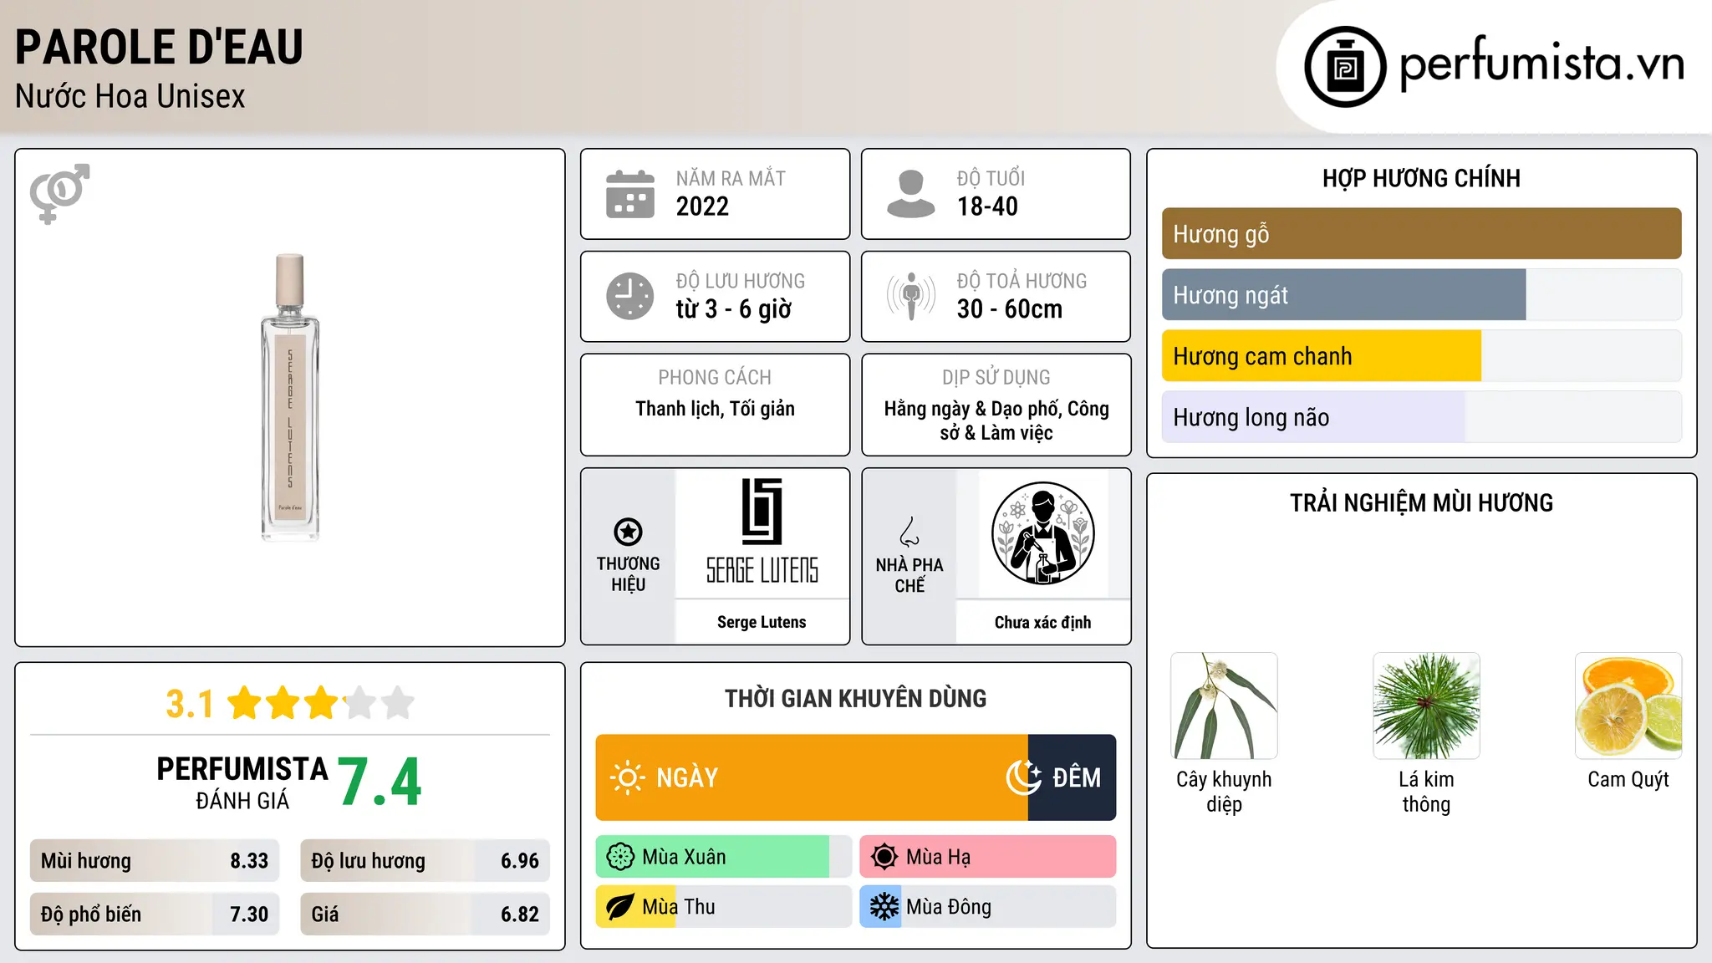Open the perfumista.vn site name link

click(x=1541, y=64)
